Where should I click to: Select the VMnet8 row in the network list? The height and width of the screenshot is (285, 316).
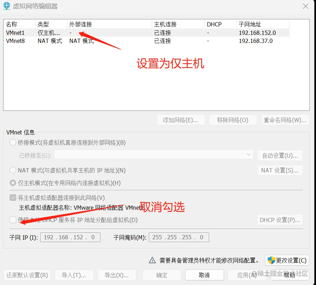(x=35, y=41)
